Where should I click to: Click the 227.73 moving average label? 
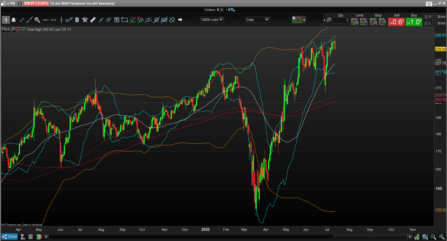coord(440,64)
